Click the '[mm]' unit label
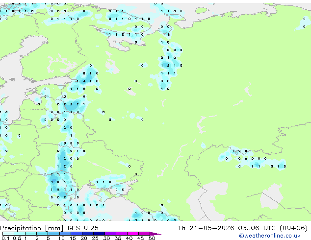The height and width of the screenshot is (240, 311). [x=54, y=228]
